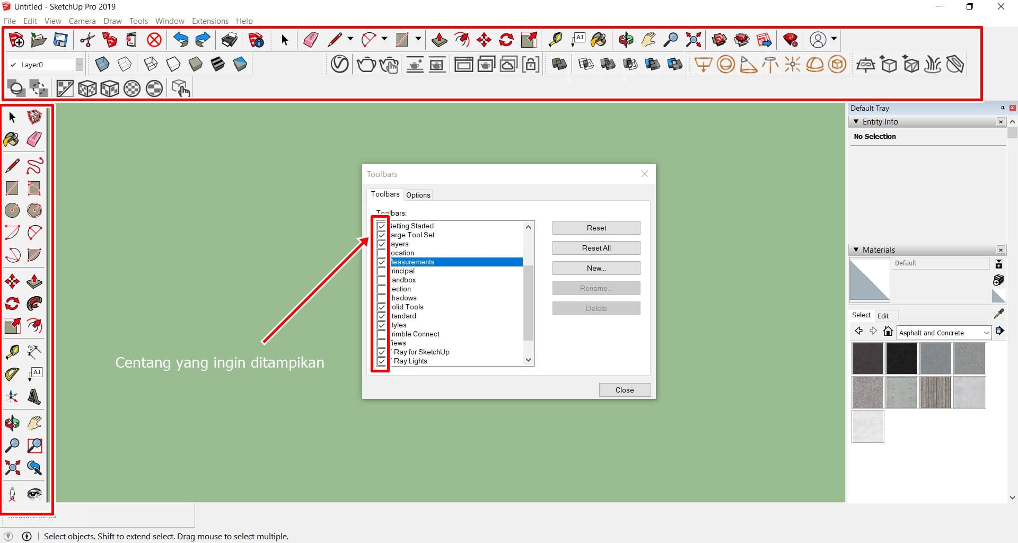Select the Make Component tool in left toolbar
The image size is (1018, 543).
[x=34, y=117]
